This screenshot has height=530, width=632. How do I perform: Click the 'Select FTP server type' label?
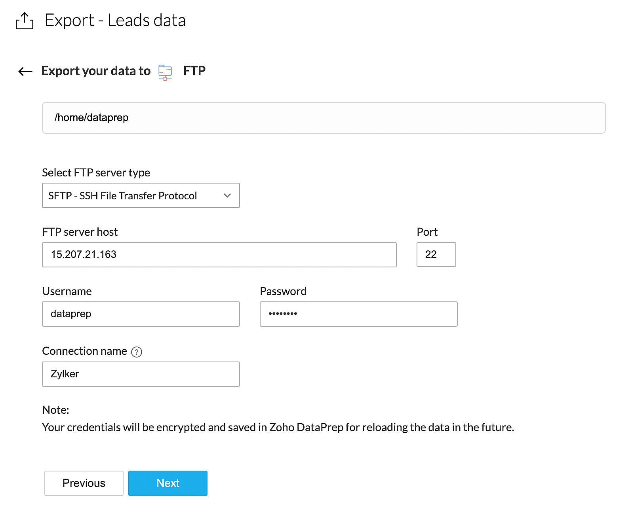pyautogui.click(x=96, y=173)
